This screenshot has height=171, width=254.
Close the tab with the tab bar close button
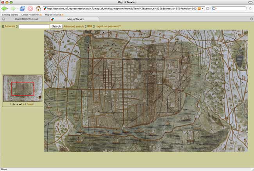[x=252, y=19]
